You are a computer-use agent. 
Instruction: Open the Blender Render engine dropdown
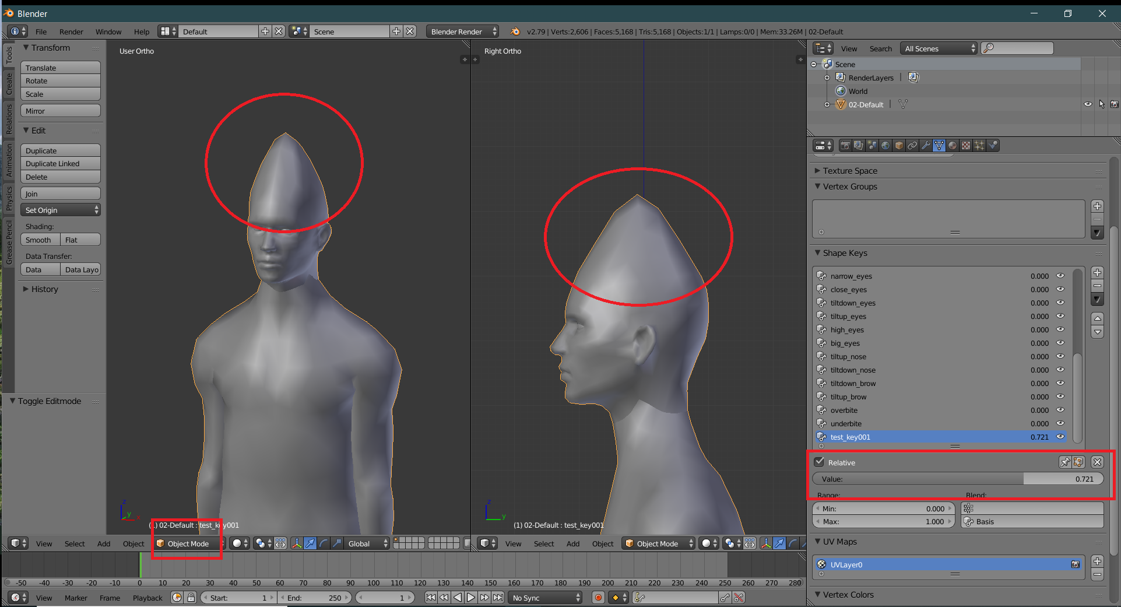point(462,31)
